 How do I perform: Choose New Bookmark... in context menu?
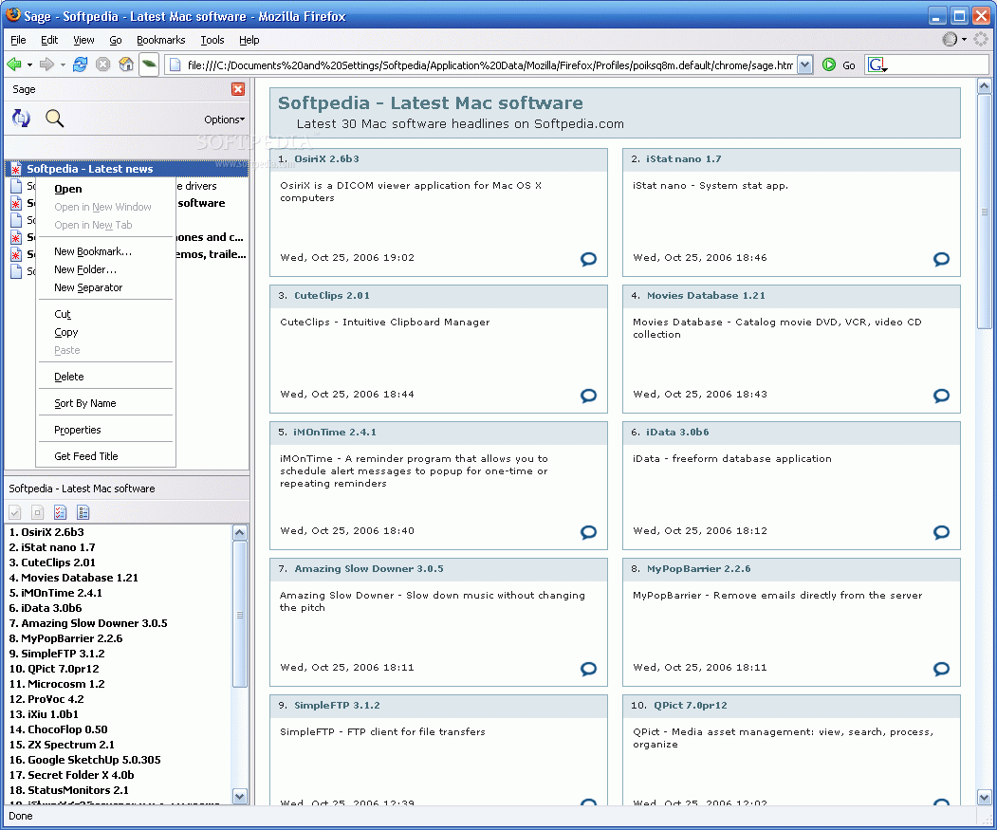[x=105, y=251]
